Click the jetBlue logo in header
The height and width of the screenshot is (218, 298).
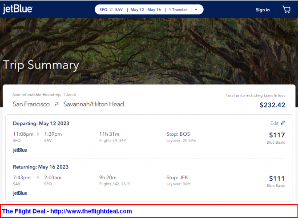(17, 9)
